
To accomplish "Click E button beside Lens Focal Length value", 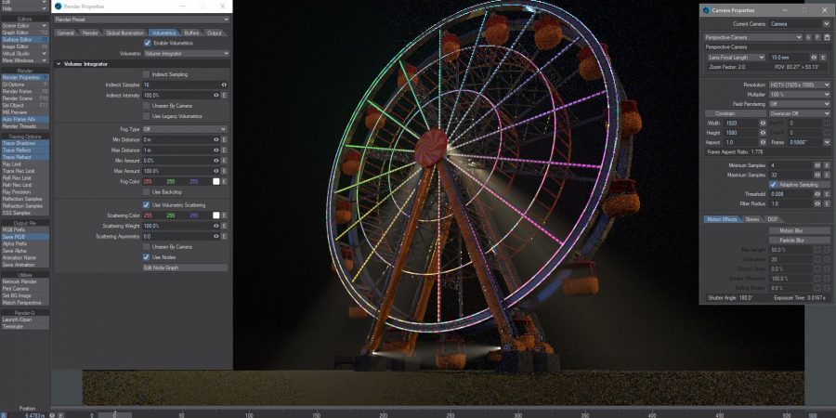I will (x=823, y=58).
